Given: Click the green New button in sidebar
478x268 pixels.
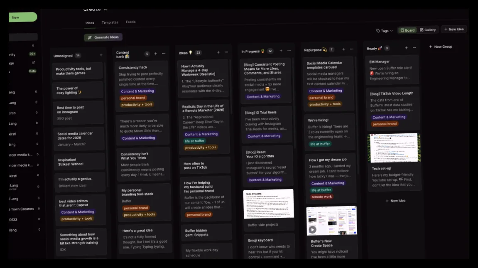Looking at the screenshot, I should [23, 17].
